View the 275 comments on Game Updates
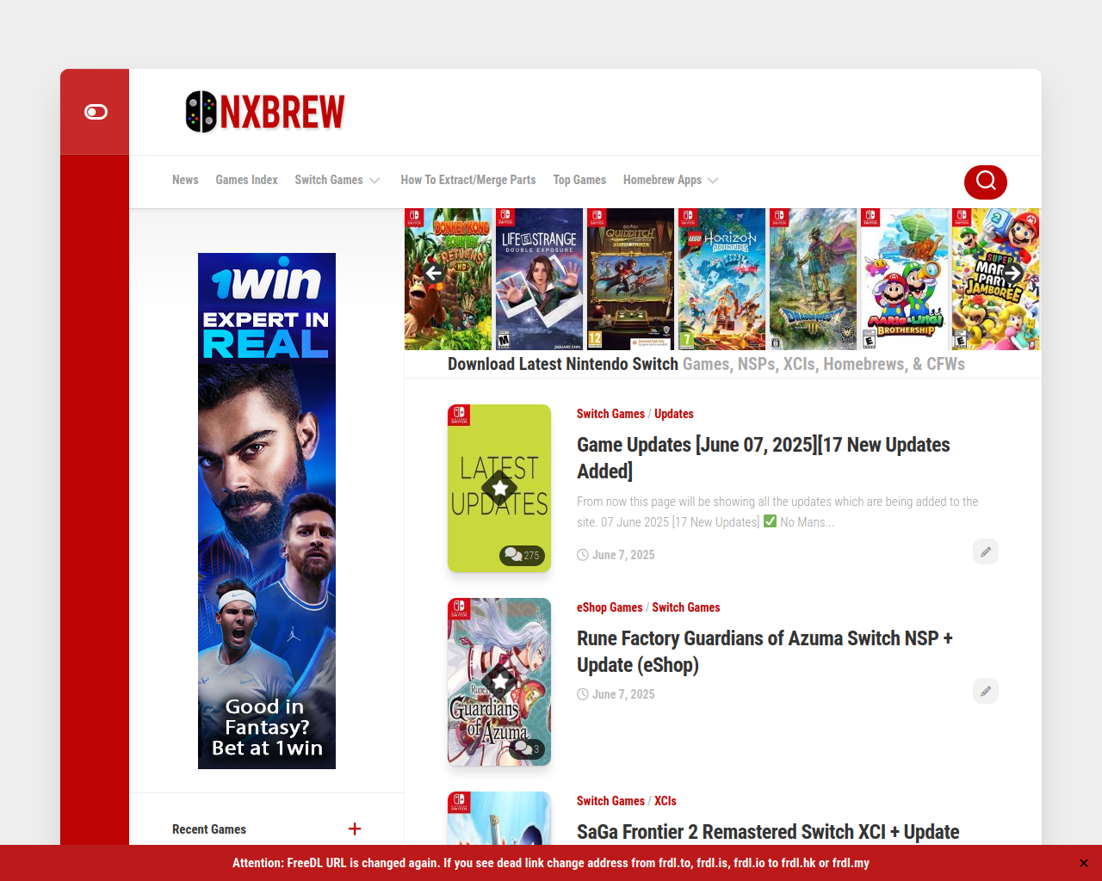The image size is (1102, 881). click(x=522, y=555)
